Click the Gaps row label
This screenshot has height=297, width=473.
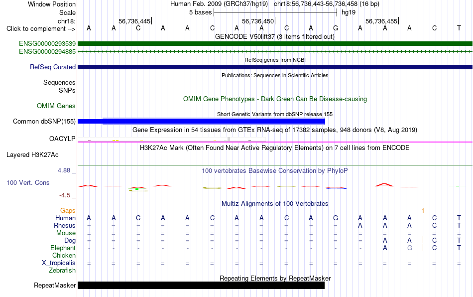click(68, 211)
